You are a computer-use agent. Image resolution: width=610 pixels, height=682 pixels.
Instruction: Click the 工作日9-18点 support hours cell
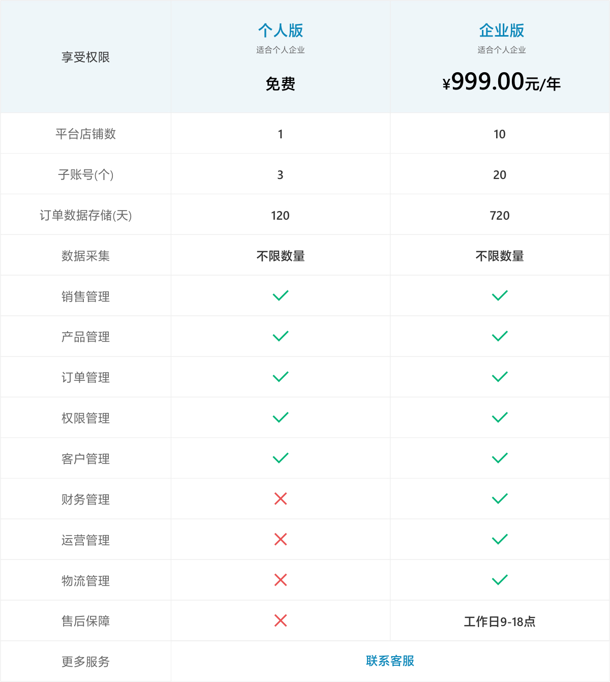500,621
